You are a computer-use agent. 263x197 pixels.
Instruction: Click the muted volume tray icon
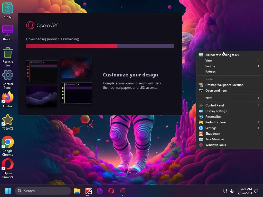232,191
